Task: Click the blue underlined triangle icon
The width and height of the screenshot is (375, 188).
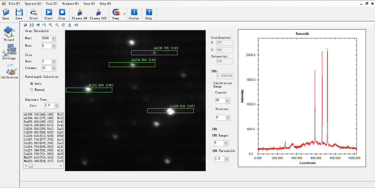Action: [70, 25]
